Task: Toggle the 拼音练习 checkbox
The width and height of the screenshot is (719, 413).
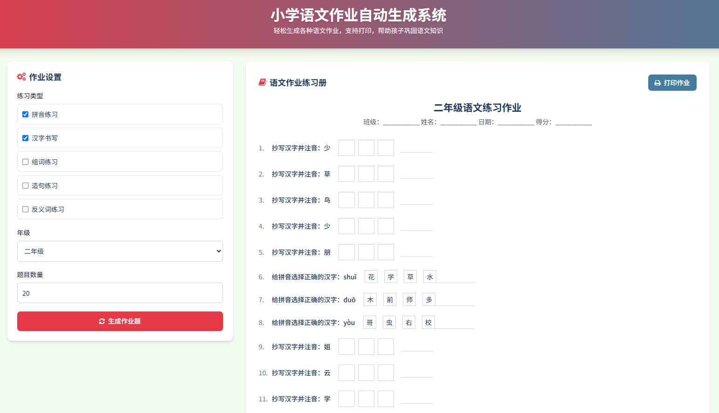Action: click(26, 114)
